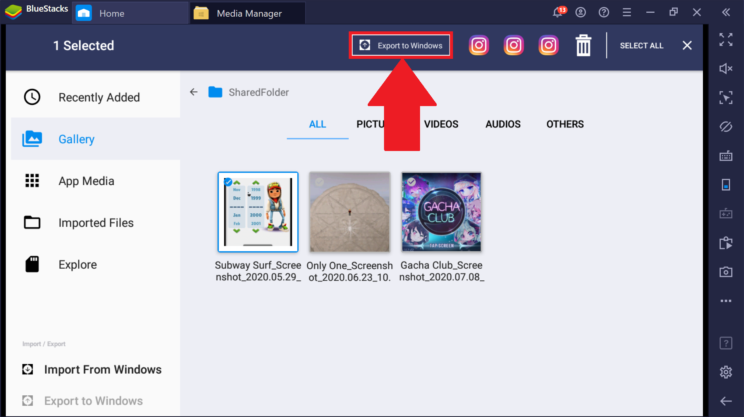Switch to the OTHERS tab
The image size is (744, 417).
[565, 124]
